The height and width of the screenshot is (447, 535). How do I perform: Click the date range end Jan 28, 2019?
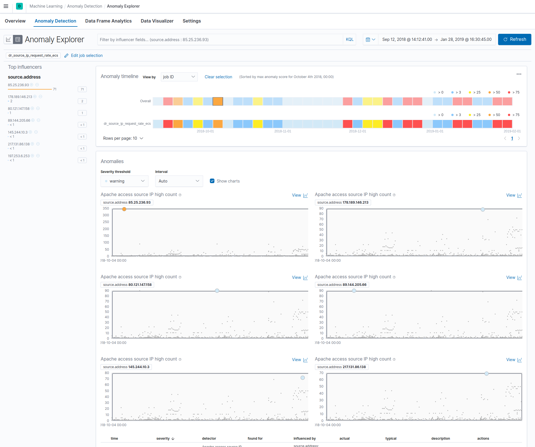(466, 39)
